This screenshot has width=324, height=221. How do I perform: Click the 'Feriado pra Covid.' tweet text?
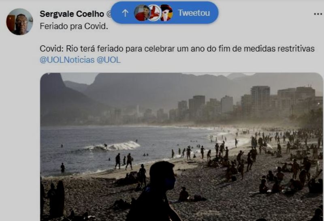pos(74,26)
